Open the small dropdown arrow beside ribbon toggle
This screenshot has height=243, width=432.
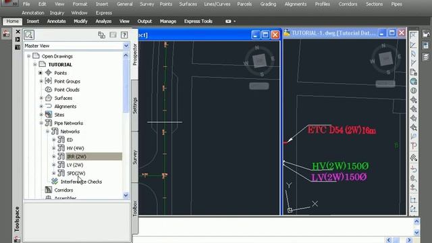[x=234, y=21]
